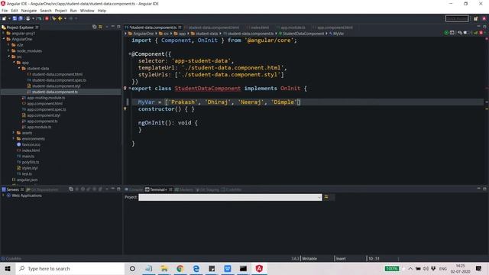Open the Help menu
Screen dimensions: 489x275
click(x=102, y=11)
